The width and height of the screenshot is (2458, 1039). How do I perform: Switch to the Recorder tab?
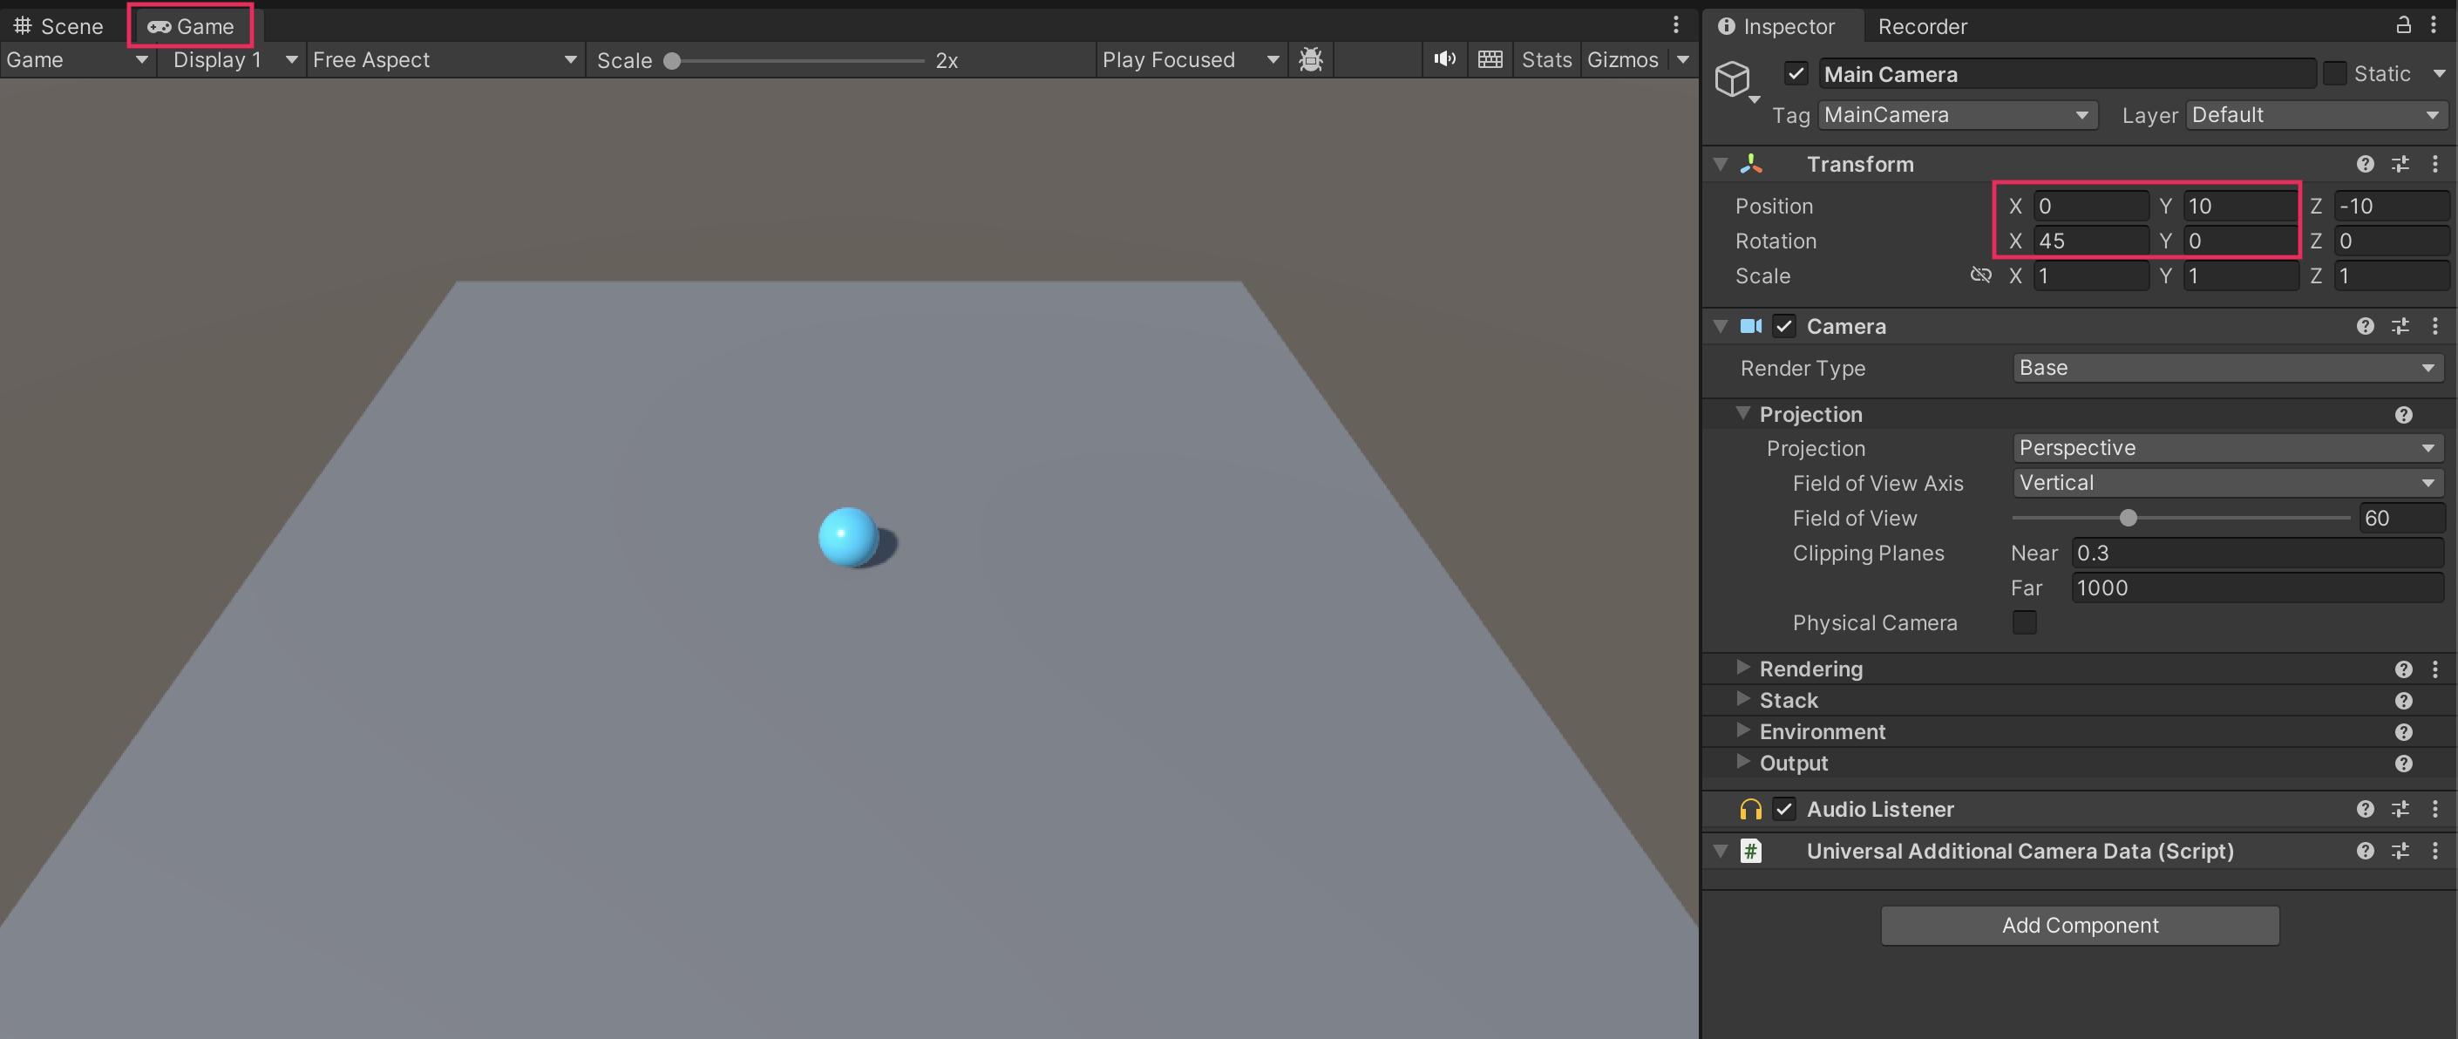[1922, 26]
